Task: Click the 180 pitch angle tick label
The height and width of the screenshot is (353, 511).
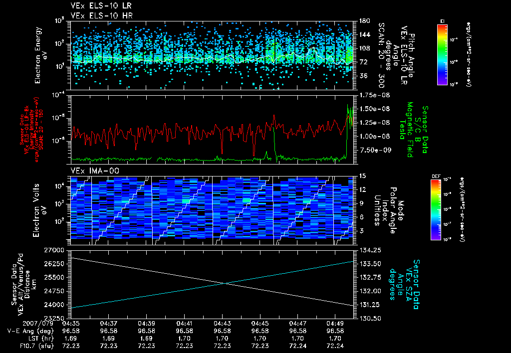Action: (x=365, y=21)
